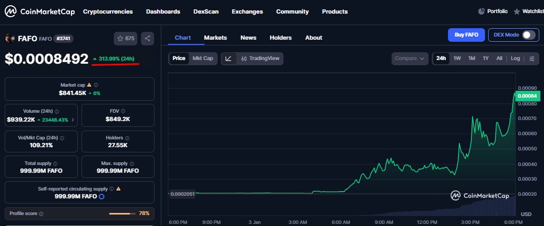Screen dimensions: 544x226
Task: Switch chart to Mkt Cap view
Action: pyautogui.click(x=203, y=58)
